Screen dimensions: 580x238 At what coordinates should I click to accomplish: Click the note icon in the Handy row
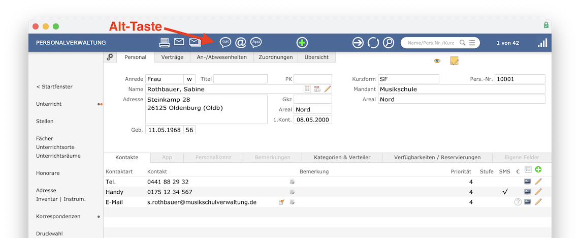pyautogui.click(x=292, y=192)
